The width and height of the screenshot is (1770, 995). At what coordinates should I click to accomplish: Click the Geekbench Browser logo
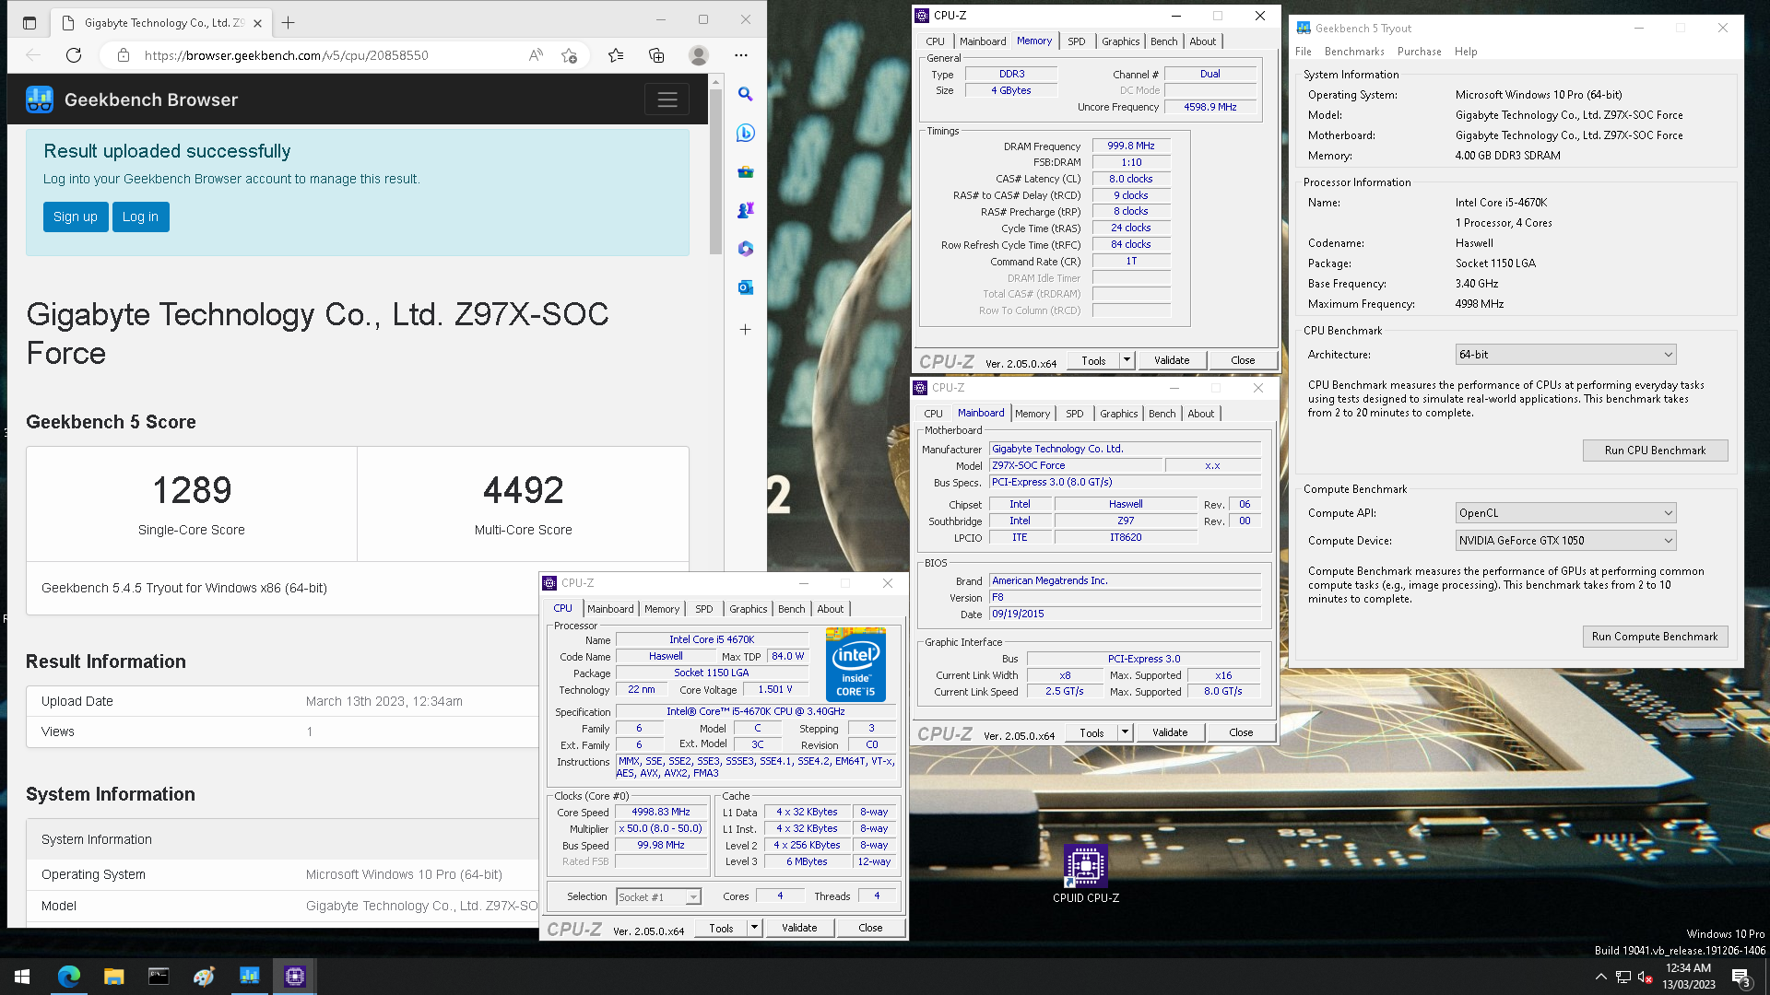[40, 99]
